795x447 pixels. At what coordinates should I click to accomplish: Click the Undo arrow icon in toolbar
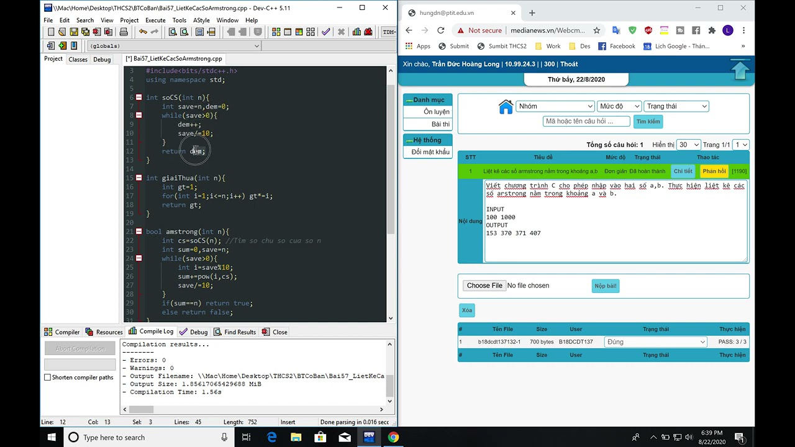[x=143, y=32]
